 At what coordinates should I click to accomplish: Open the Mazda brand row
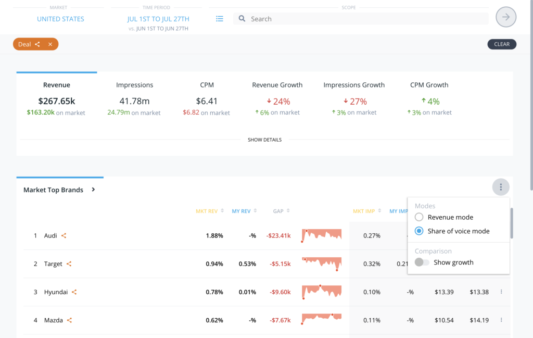54,320
